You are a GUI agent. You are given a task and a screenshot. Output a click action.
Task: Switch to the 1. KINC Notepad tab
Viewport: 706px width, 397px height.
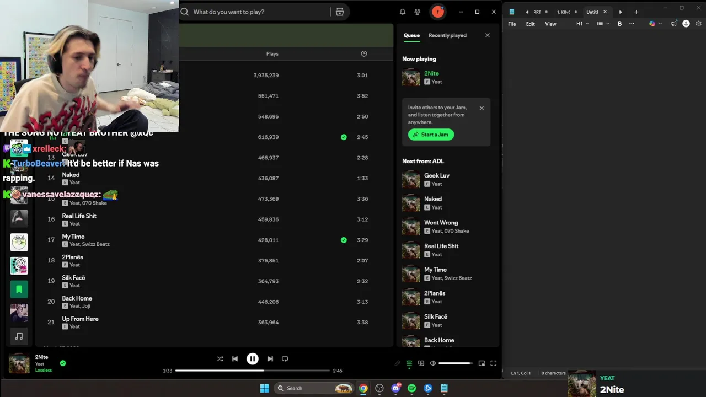[566, 12]
